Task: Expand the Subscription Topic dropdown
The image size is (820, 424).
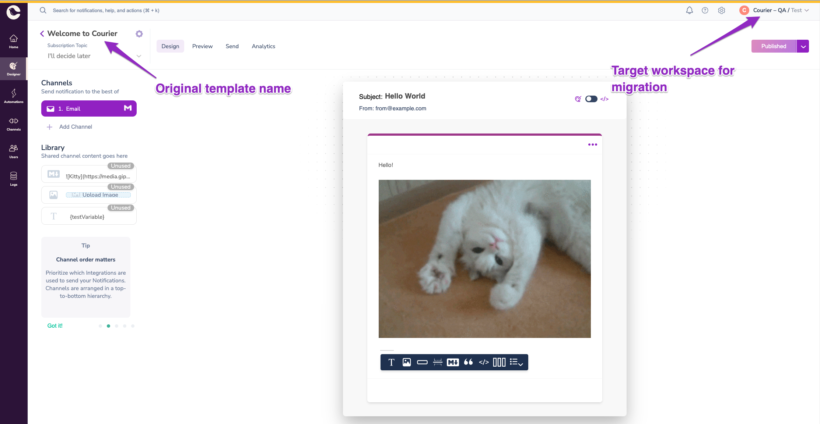Action: pos(139,56)
